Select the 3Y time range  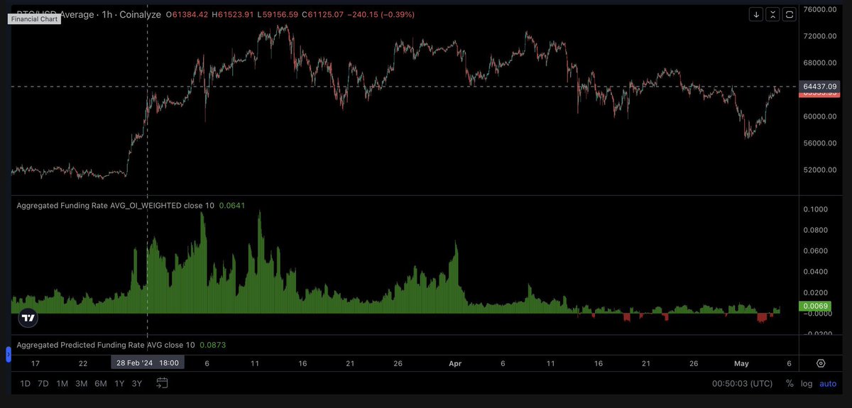pyautogui.click(x=137, y=384)
